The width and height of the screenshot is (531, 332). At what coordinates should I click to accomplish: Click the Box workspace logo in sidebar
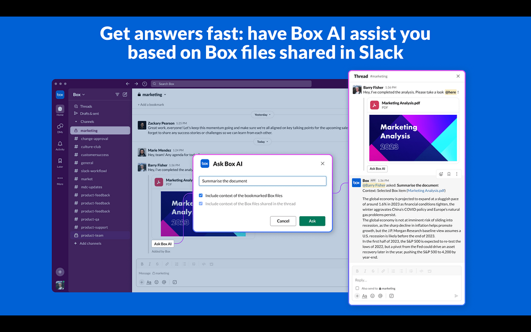60,95
